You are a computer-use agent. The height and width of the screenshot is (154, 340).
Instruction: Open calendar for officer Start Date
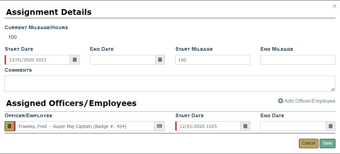(245, 126)
